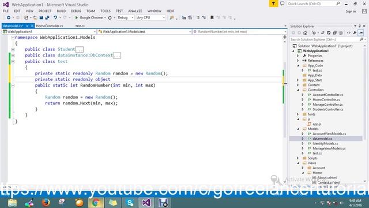Select StudentsController.cs in Solution Explorer
Image resolution: width=369 pixels, height=208 pixels.
point(328,109)
